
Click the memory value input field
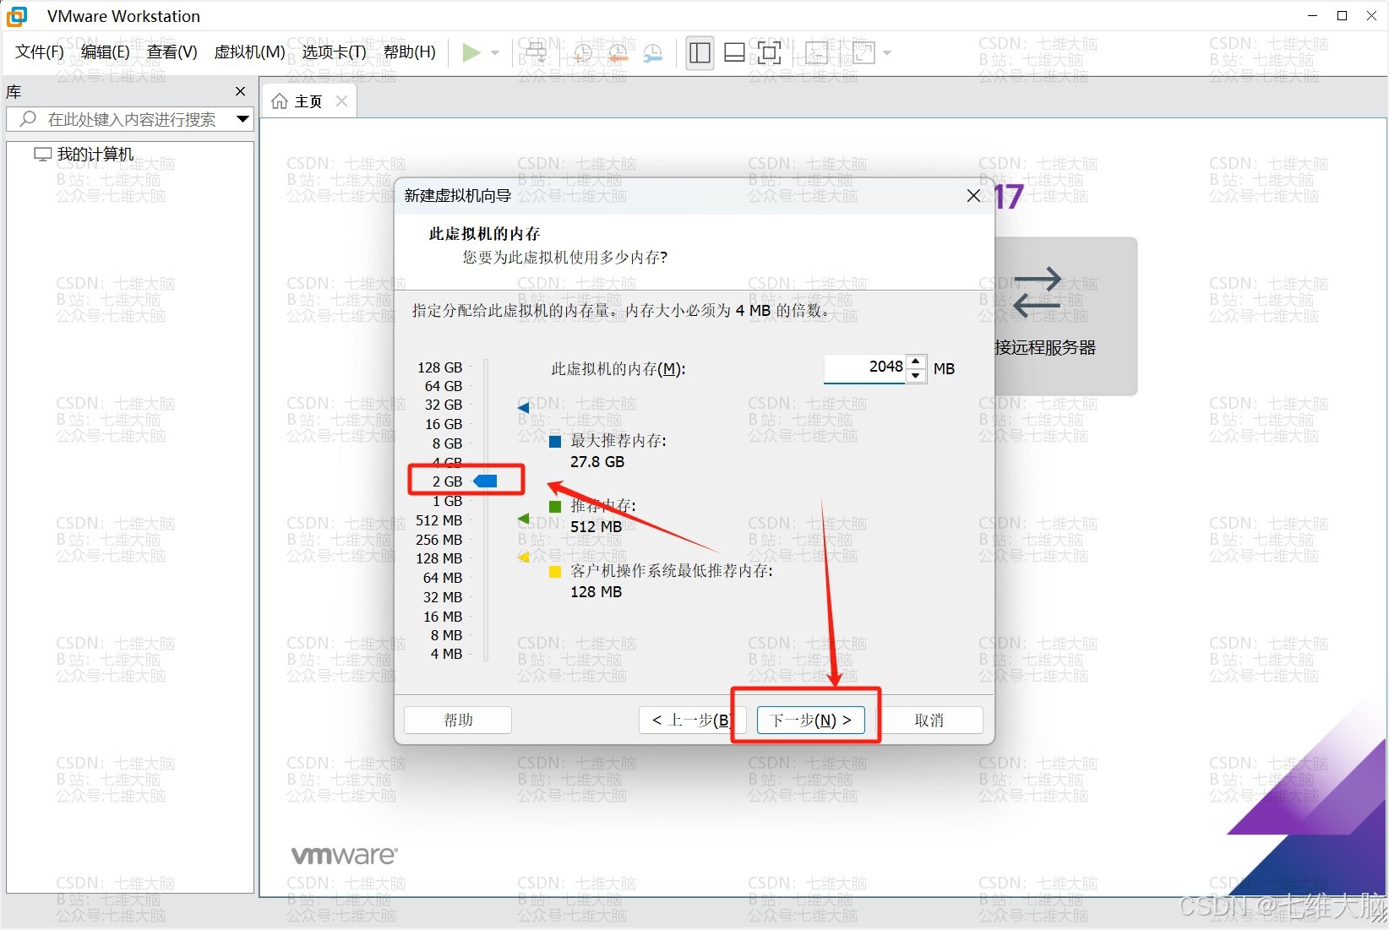coord(864,367)
